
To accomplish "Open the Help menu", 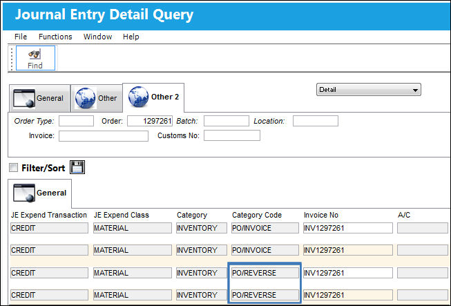I will pyautogui.click(x=131, y=37).
